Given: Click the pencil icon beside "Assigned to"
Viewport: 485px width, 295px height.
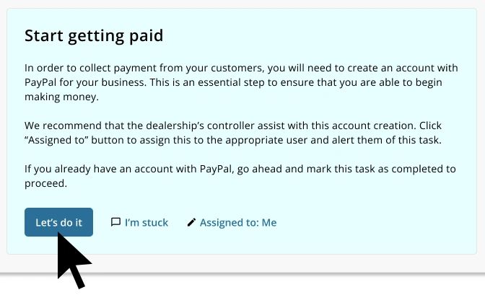Looking at the screenshot, I should pyautogui.click(x=191, y=222).
